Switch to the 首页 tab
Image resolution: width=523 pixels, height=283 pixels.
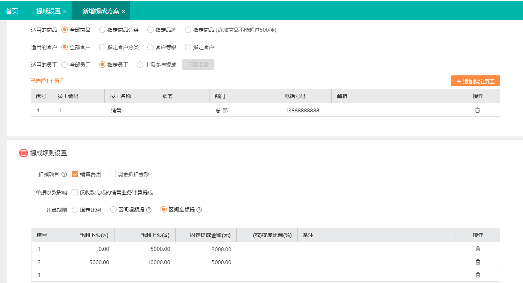tap(12, 11)
